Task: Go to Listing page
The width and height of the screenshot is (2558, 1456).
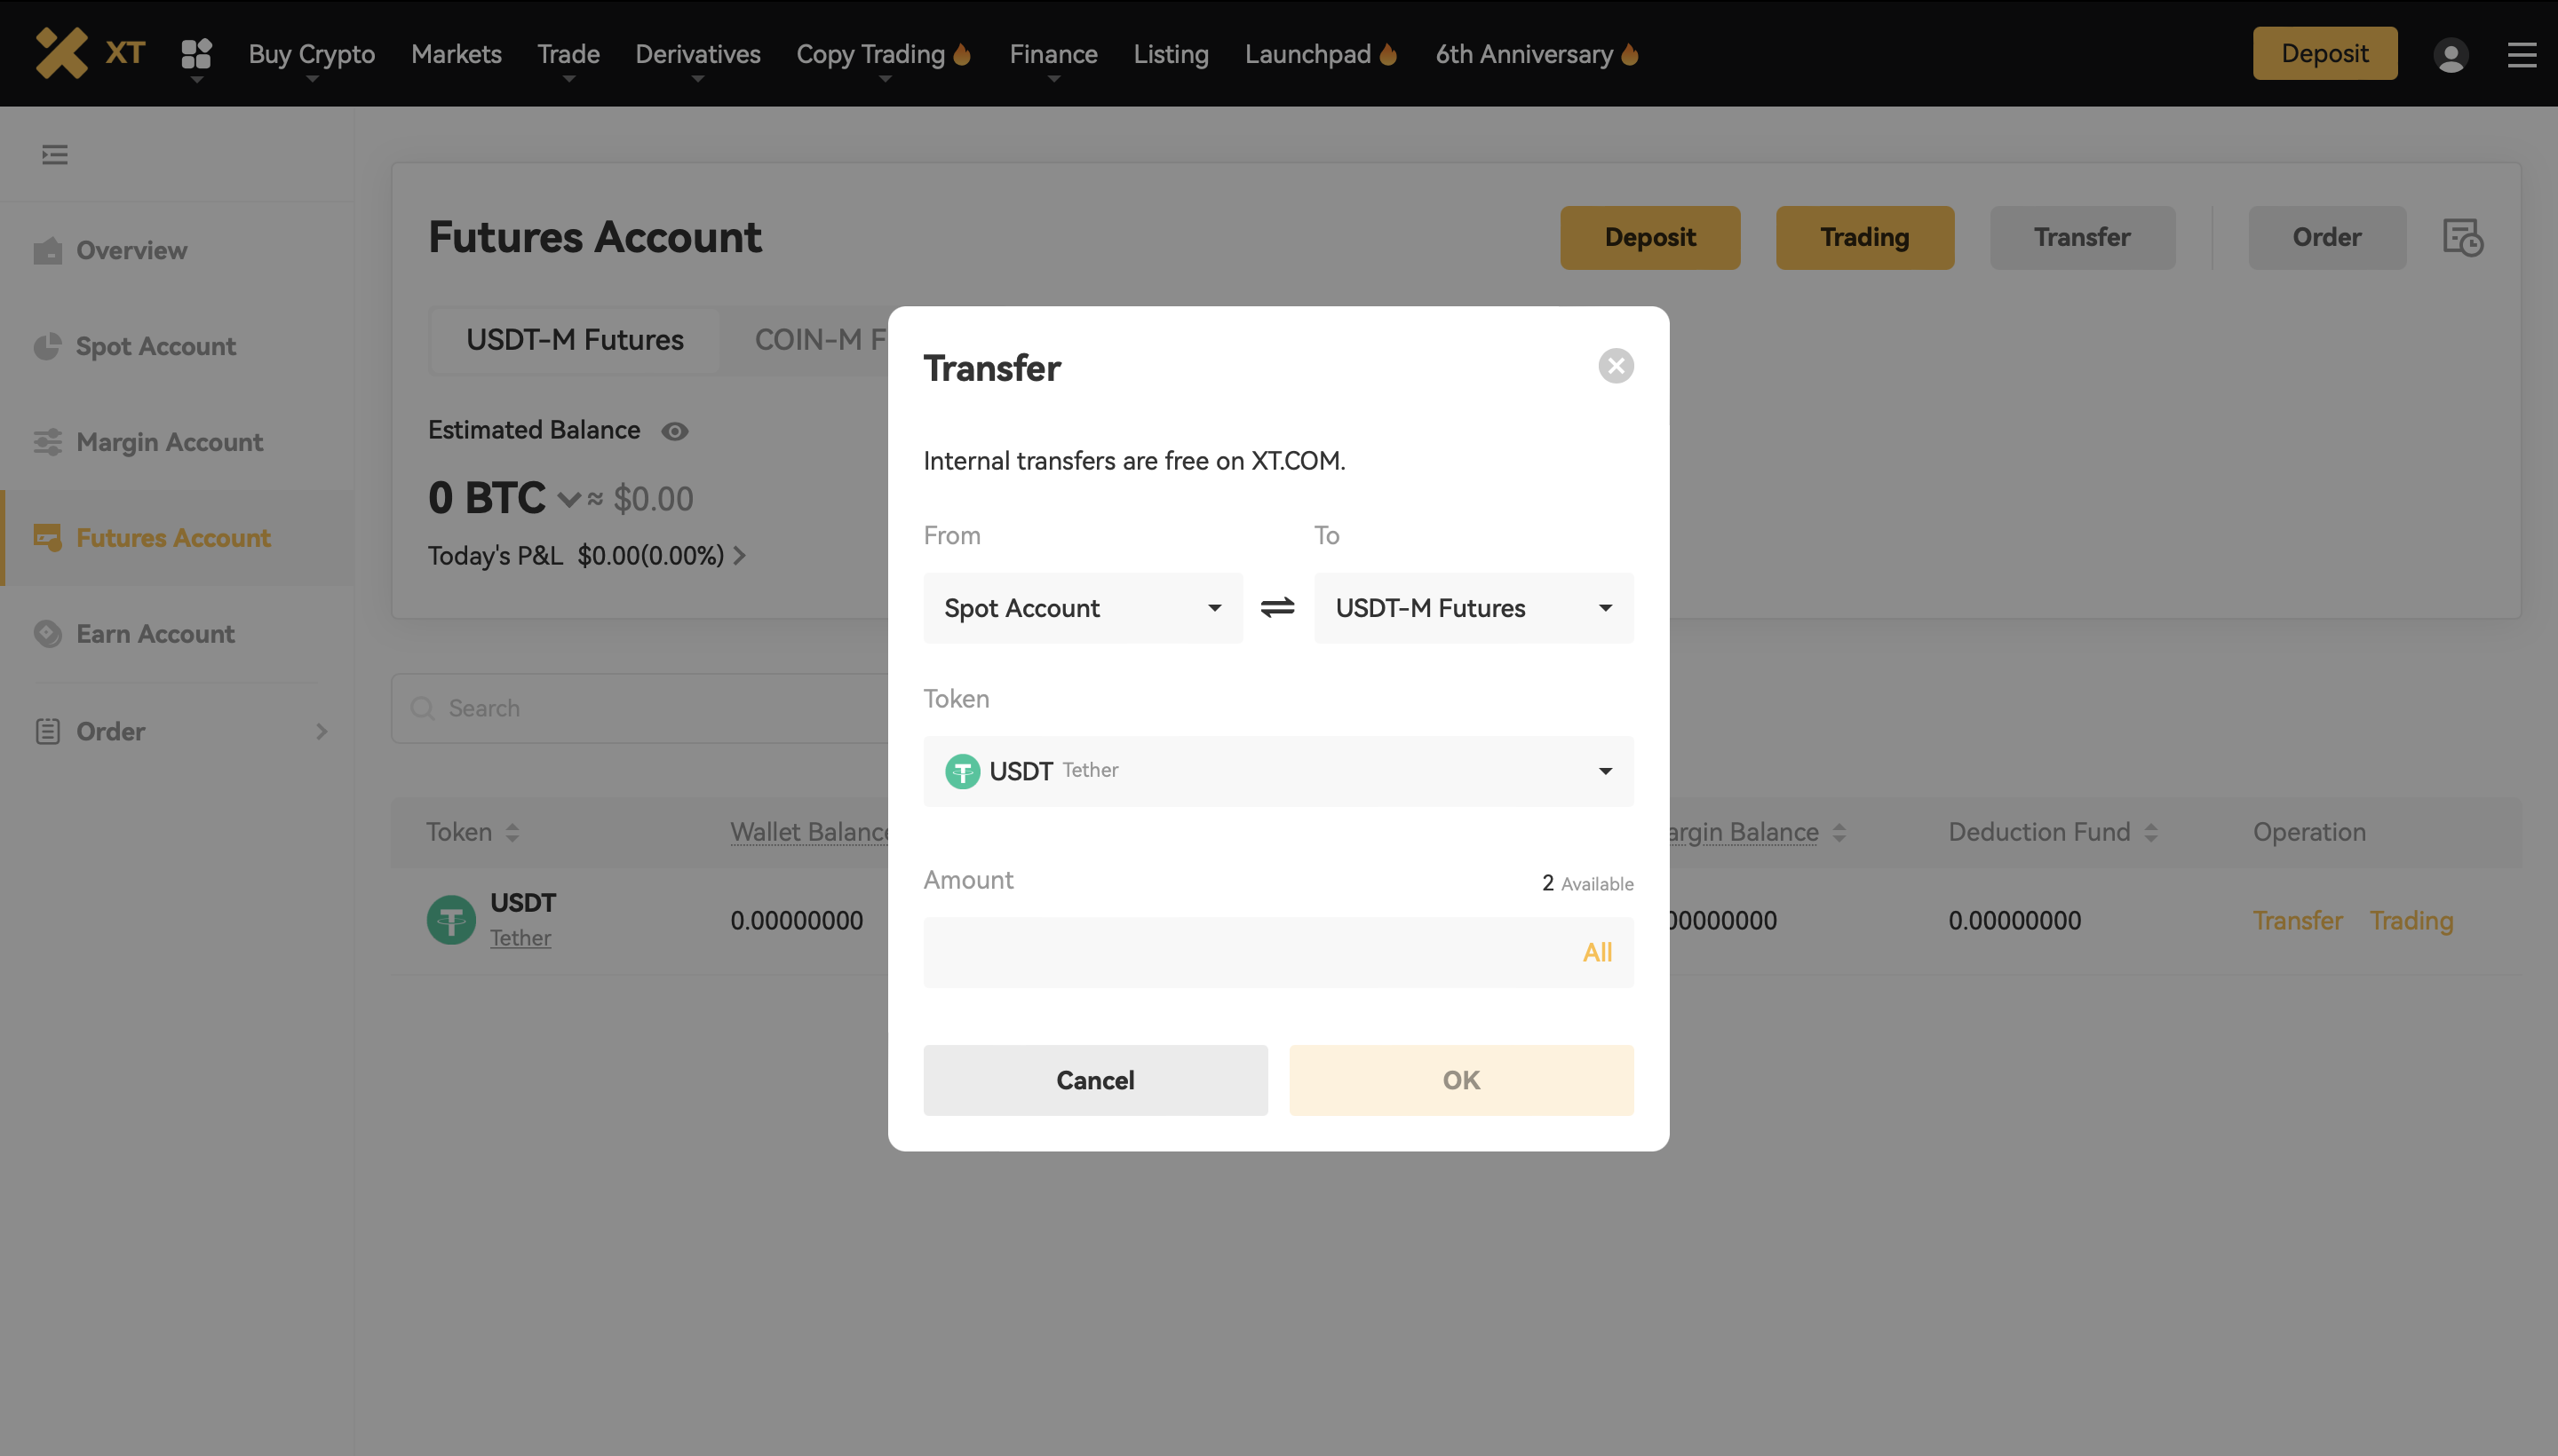Action: (1171, 54)
